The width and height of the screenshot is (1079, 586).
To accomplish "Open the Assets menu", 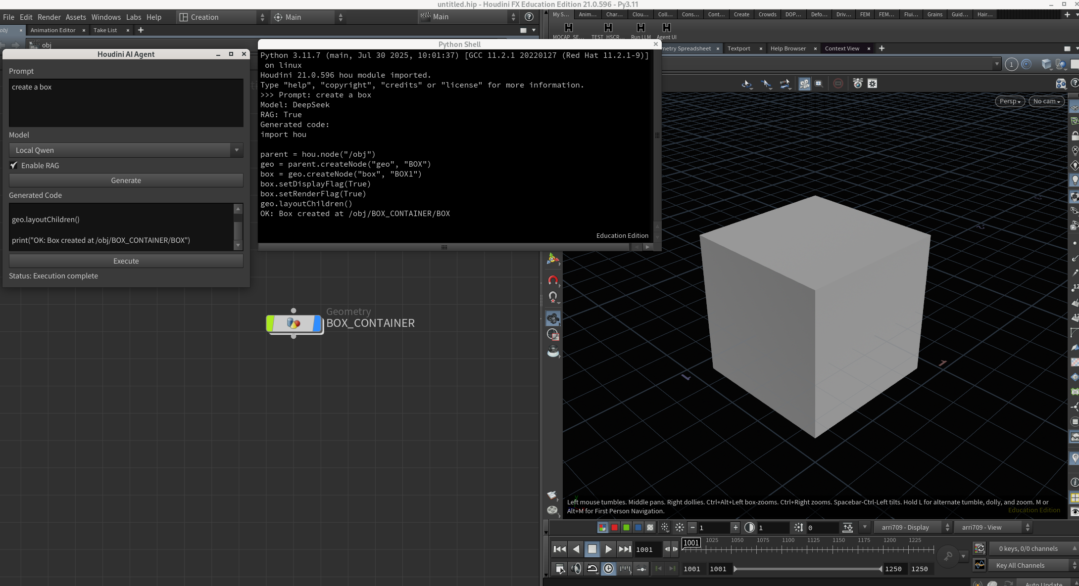I will [76, 17].
